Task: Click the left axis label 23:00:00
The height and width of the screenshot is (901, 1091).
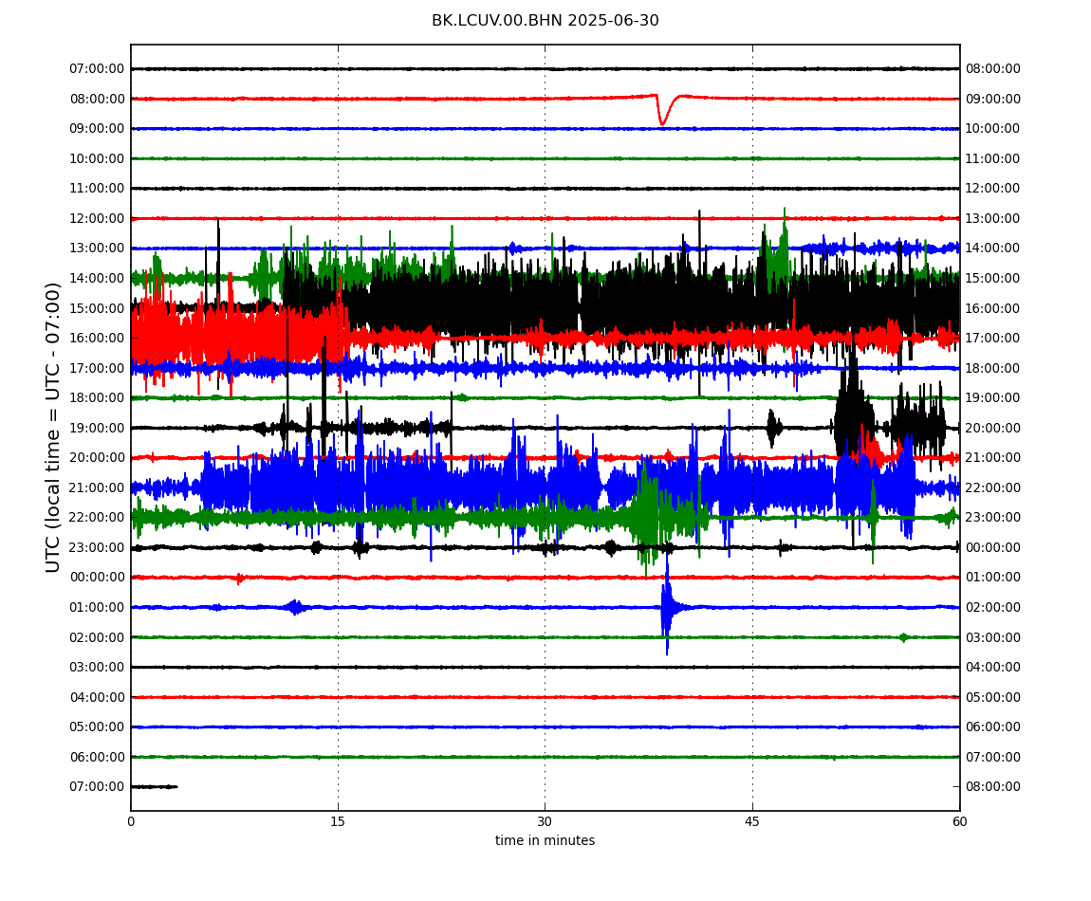Action: pos(97,547)
